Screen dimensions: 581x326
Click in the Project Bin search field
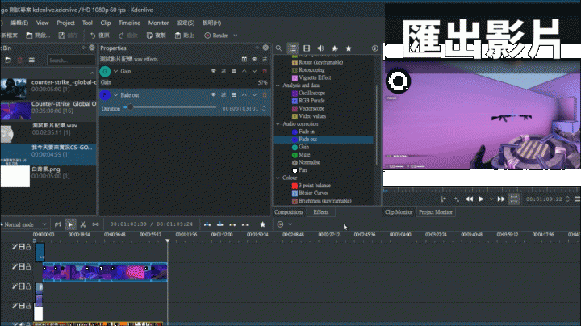click(x=71, y=60)
